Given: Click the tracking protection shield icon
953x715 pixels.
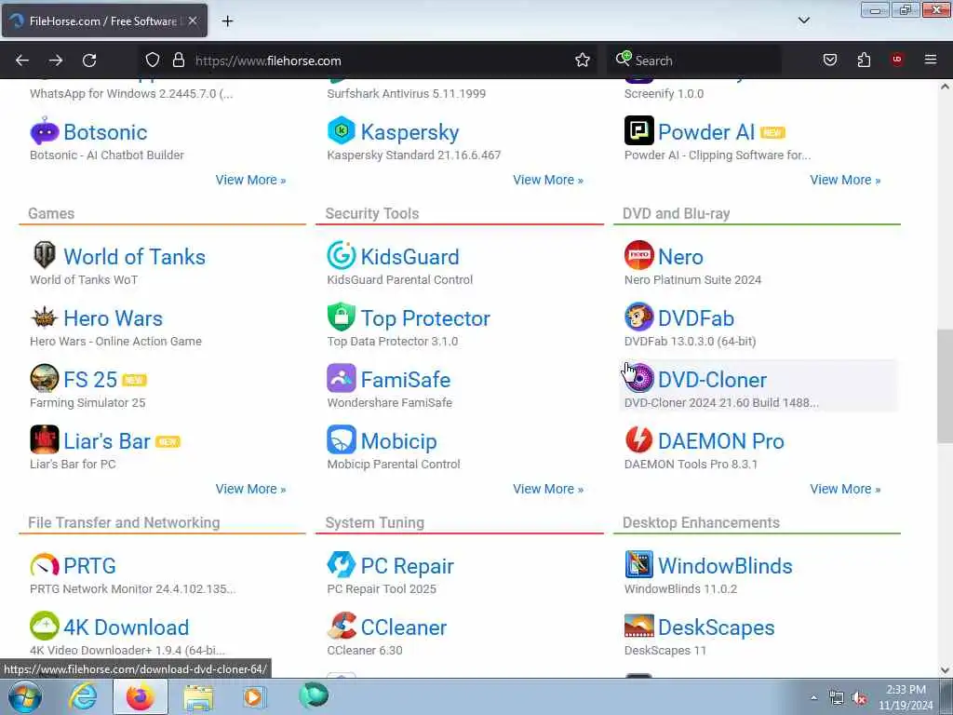Looking at the screenshot, I should click(x=152, y=60).
